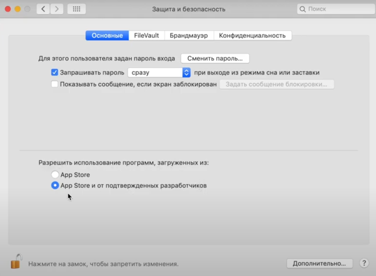This screenshot has width=376, height=276.
Task: Click the Сменить пароль... button
Action: point(215,59)
